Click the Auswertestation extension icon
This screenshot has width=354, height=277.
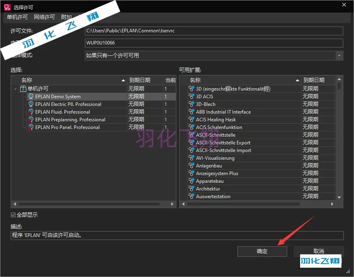click(192, 196)
